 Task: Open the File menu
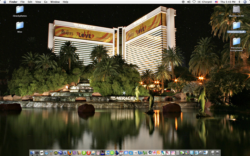[22, 2]
